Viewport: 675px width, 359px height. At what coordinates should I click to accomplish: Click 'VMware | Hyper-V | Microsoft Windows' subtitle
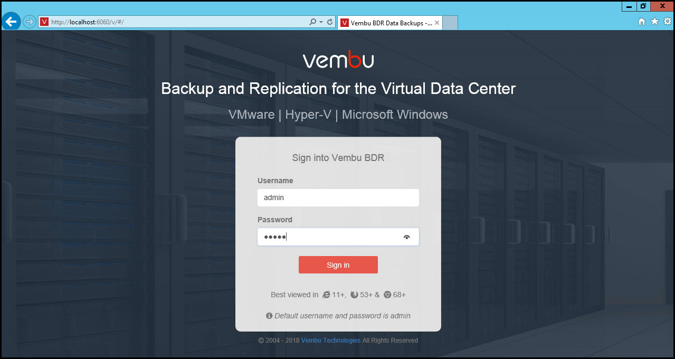(338, 115)
